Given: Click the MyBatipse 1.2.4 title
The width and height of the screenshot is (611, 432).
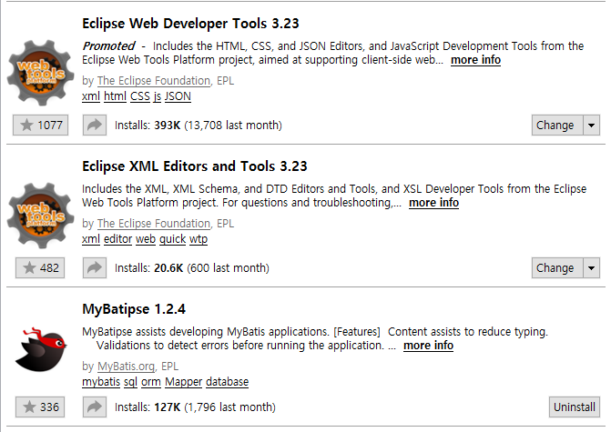Looking at the screenshot, I should pos(134,309).
